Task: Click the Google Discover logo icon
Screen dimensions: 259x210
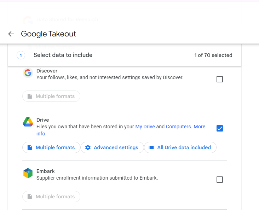Action: (x=28, y=72)
